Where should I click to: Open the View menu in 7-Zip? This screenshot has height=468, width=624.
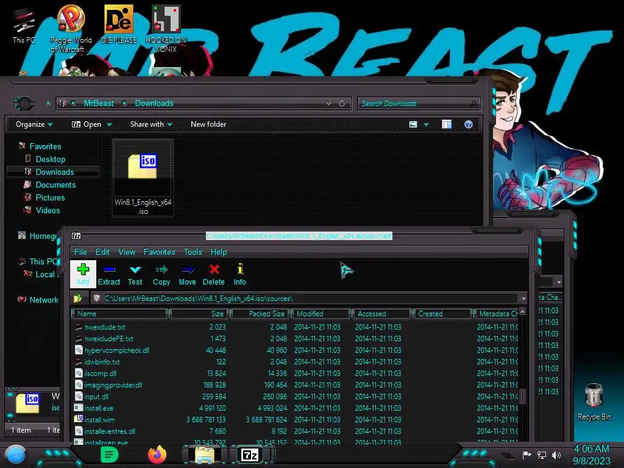point(127,252)
